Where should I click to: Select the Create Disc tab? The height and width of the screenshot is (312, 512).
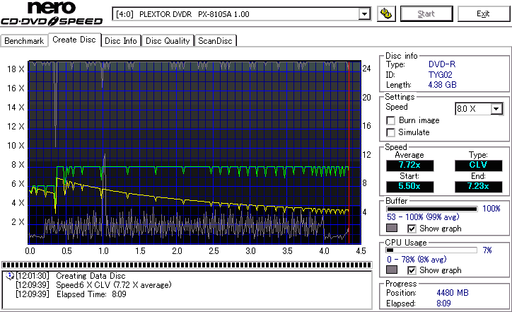pos(74,40)
